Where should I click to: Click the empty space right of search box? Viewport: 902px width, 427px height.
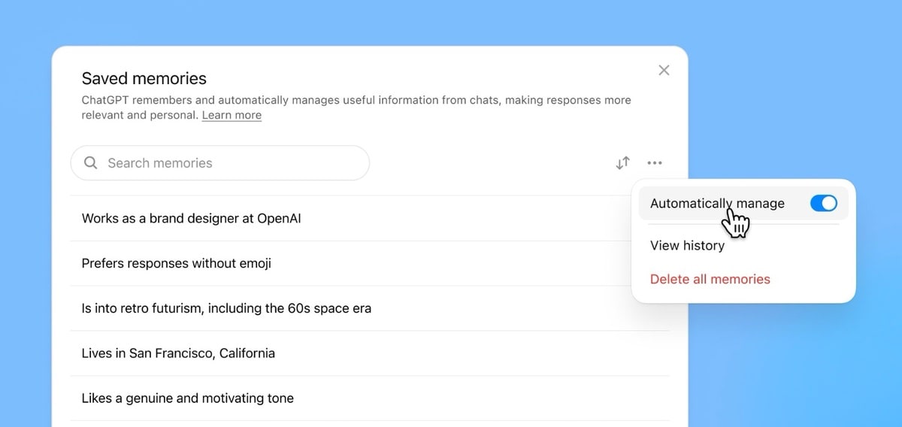pos(489,163)
